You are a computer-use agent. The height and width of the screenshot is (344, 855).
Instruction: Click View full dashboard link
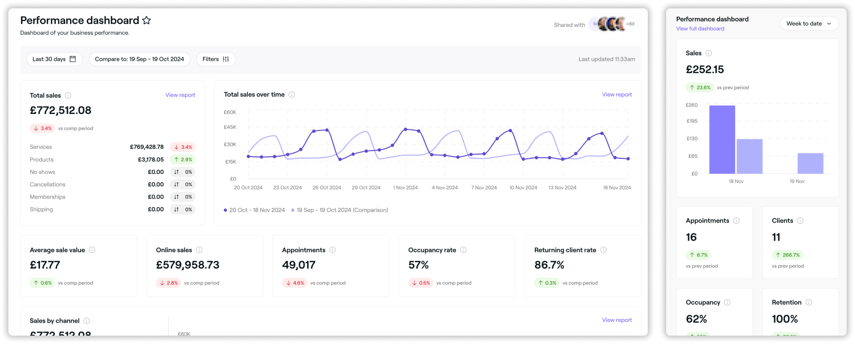[700, 28]
